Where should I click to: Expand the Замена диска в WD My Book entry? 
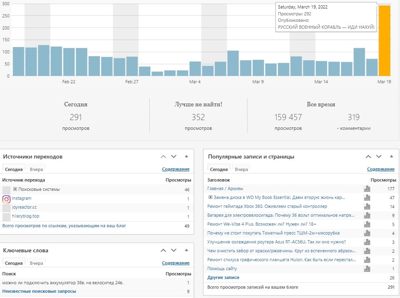[x=210, y=198]
